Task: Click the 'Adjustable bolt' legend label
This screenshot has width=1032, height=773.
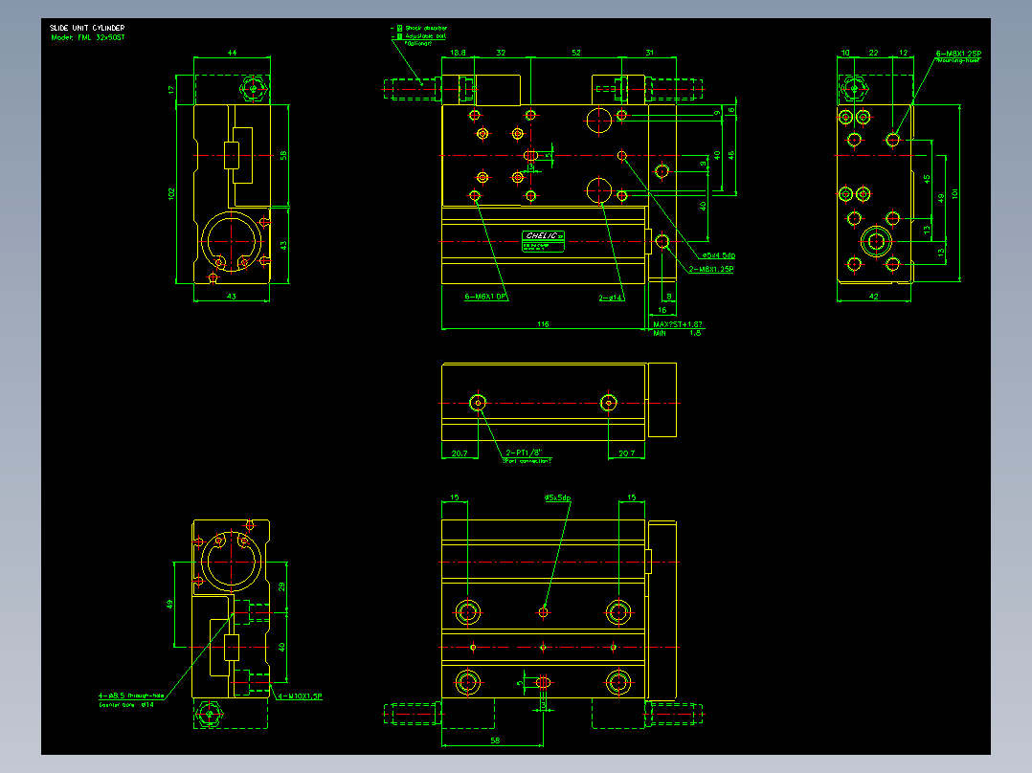Action: coord(425,36)
